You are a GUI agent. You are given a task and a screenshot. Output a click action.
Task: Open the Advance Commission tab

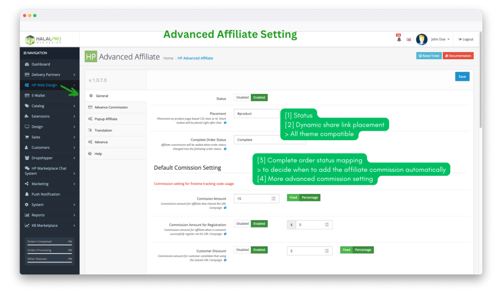(111, 107)
